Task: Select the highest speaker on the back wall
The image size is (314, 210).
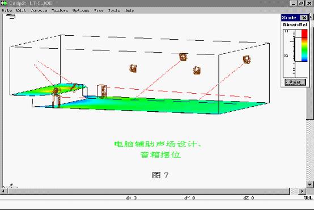Action: coord(183,57)
